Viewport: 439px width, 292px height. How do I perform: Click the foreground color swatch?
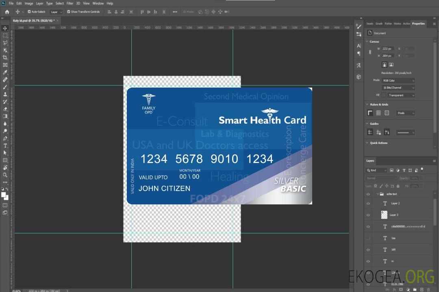click(3, 195)
